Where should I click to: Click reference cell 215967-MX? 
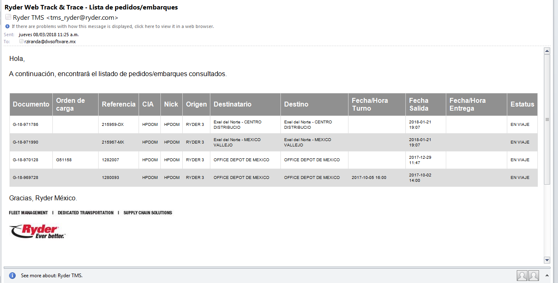[x=113, y=142]
